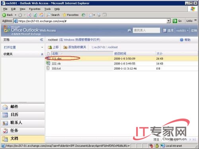199x149 pixels.
Task: Open the rock001 user dropdown
Action: (x=182, y=31)
